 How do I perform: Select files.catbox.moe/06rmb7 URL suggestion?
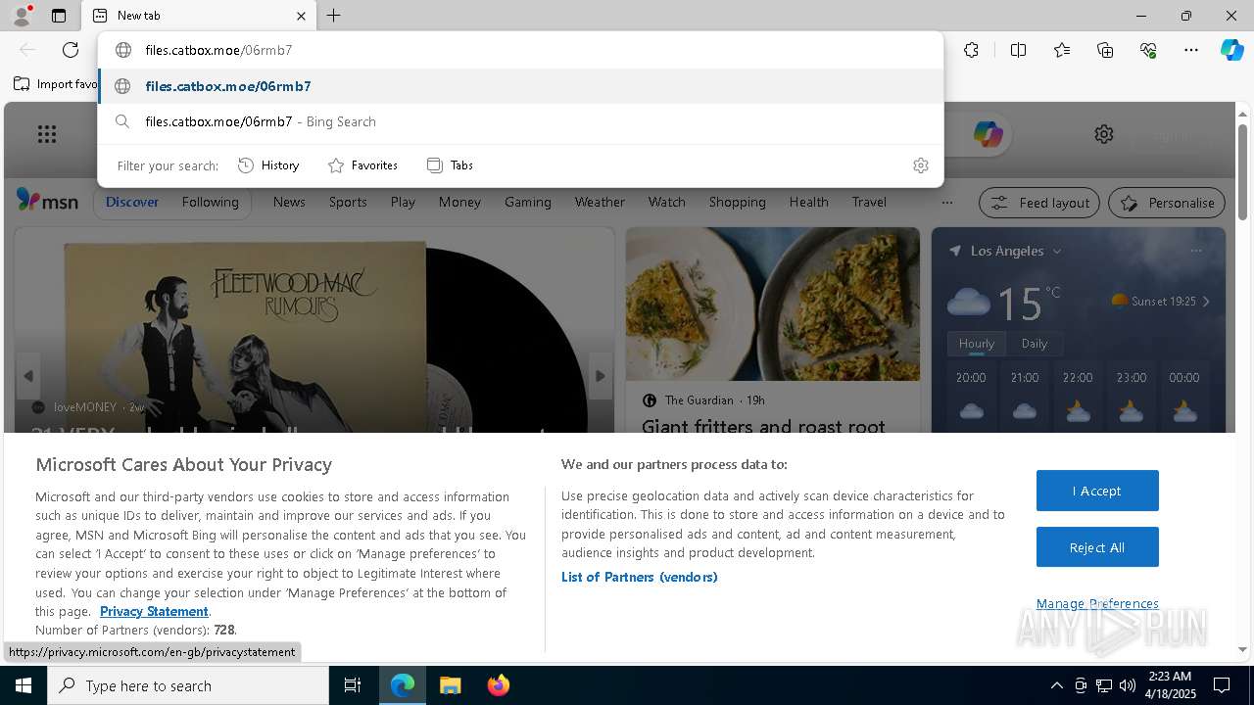520,86
